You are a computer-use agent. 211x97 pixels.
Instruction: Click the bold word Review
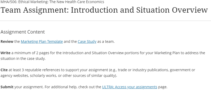coord(7,42)
